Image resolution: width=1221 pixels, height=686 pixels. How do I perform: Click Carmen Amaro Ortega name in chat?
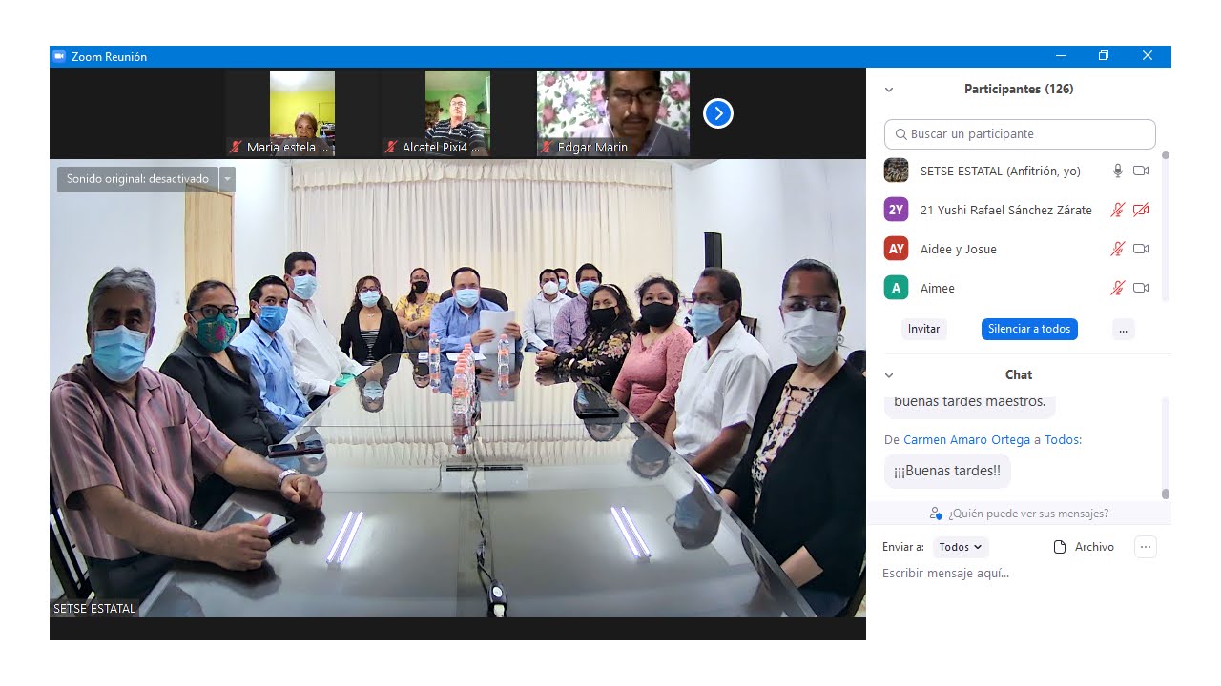pyautogui.click(x=966, y=440)
